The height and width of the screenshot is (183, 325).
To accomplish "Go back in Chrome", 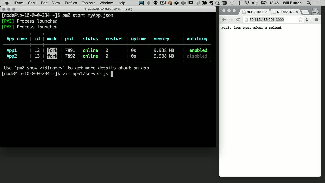I will click(224, 20).
